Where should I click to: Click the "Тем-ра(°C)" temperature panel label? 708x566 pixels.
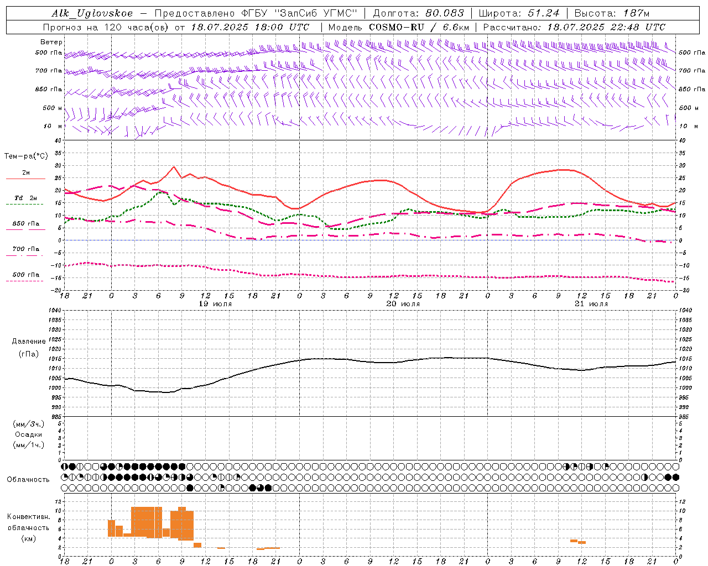26,156
